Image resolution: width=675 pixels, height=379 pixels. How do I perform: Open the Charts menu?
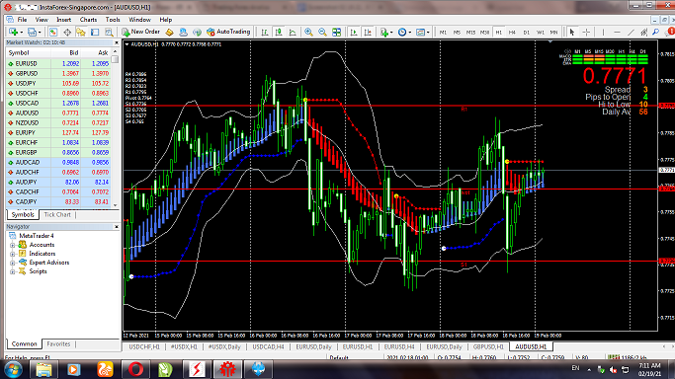click(88, 20)
